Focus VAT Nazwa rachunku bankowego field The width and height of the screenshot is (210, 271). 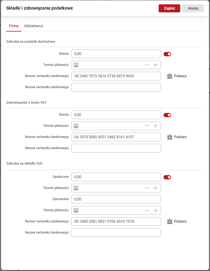click(116, 148)
